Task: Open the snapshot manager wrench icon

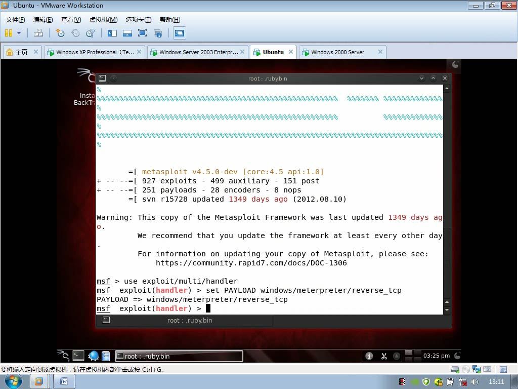Action: 90,33
